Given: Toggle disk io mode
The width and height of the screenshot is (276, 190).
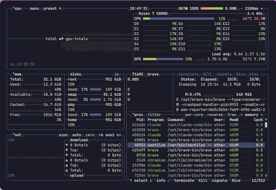Looking at the screenshot, I should tap(116, 74).
